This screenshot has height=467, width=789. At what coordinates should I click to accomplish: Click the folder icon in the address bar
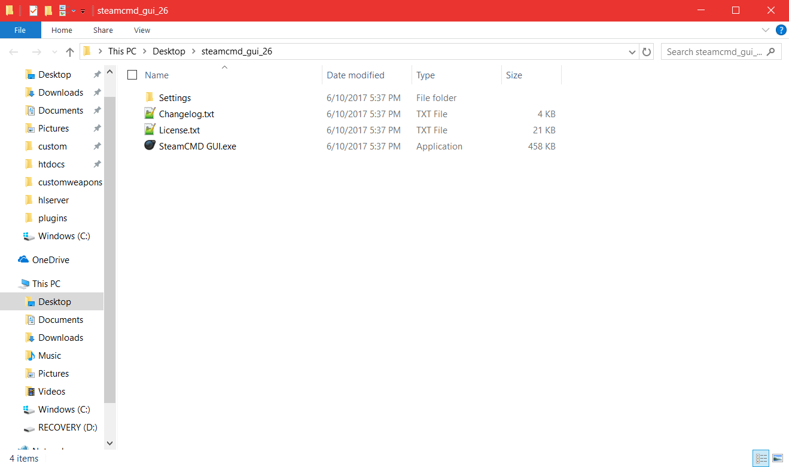tap(87, 51)
